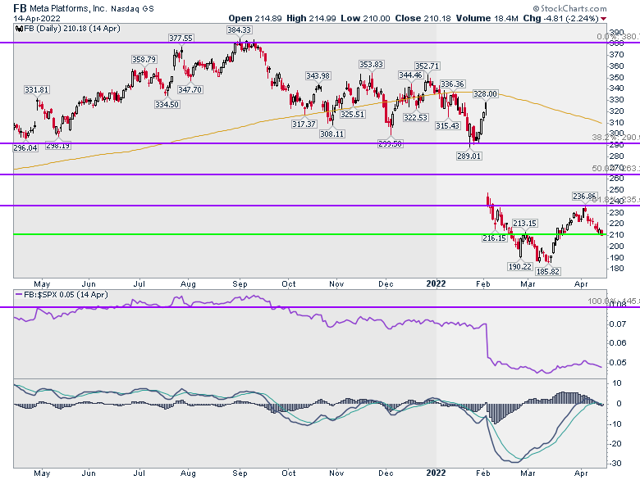Select the 308.11 price label
Image resolution: width=640 pixels, height=480 pixels.
tap(331, 134)
